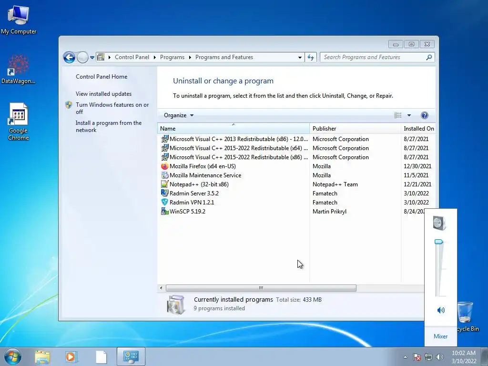The image size is (488, 366).
Task: Click the Back navigation arrow button
Action: pos(69,57)
